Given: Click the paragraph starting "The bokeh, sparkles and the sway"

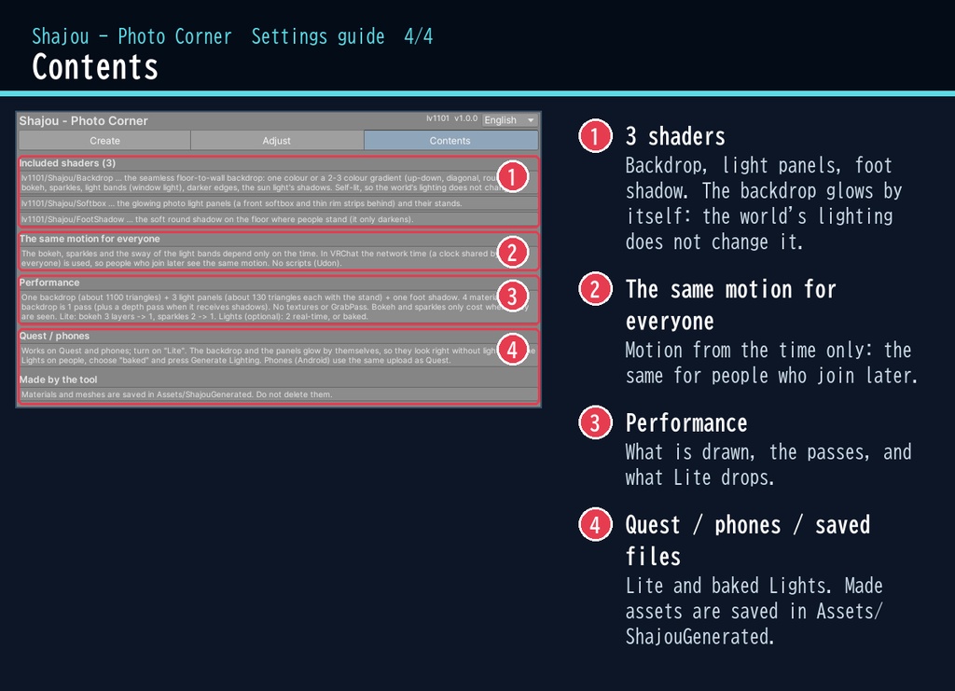Looking at the screenshot, I should (x=278, y=258).
